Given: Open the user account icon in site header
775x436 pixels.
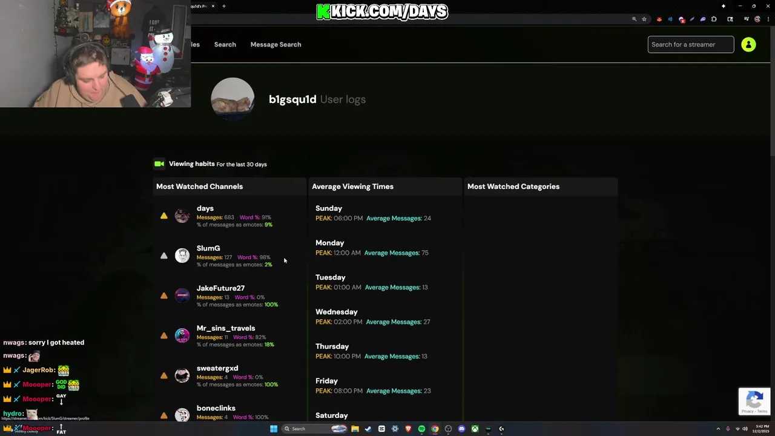Looking at the screenshot, I should tap(748, 44).
